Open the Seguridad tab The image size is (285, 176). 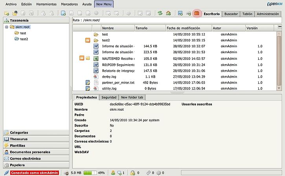click(x=109, y=97)
